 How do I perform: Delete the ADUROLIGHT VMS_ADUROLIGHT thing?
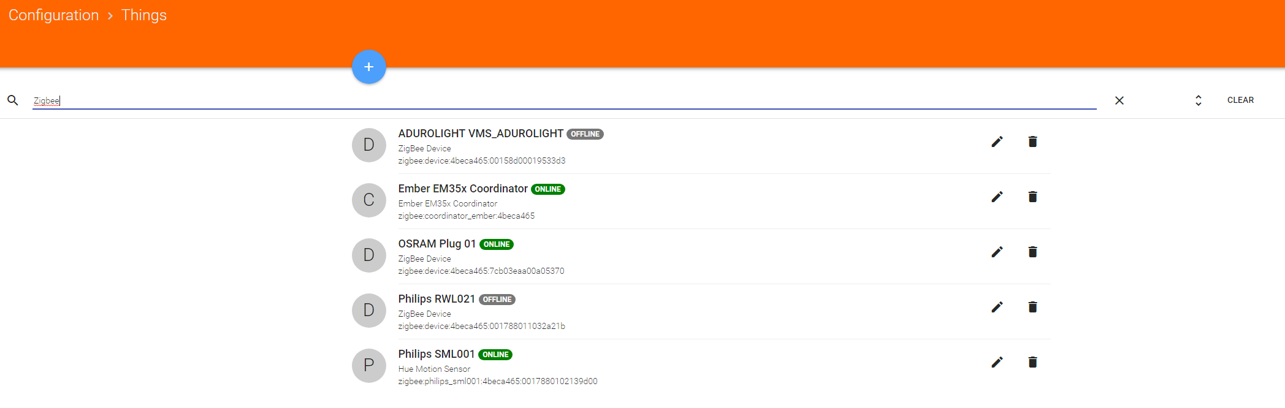pos(1032,142)
